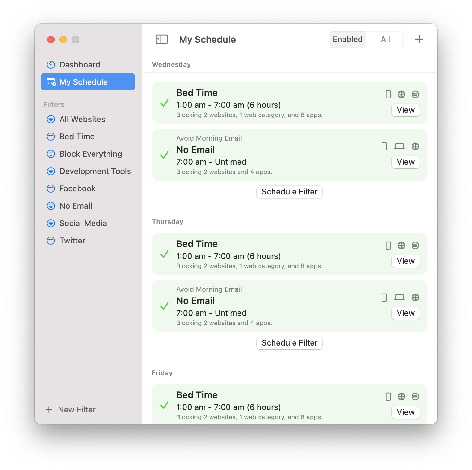Click the filter icon beside Twitter
The width and height of the screenshot is (472, 470).
coord(51,241)
